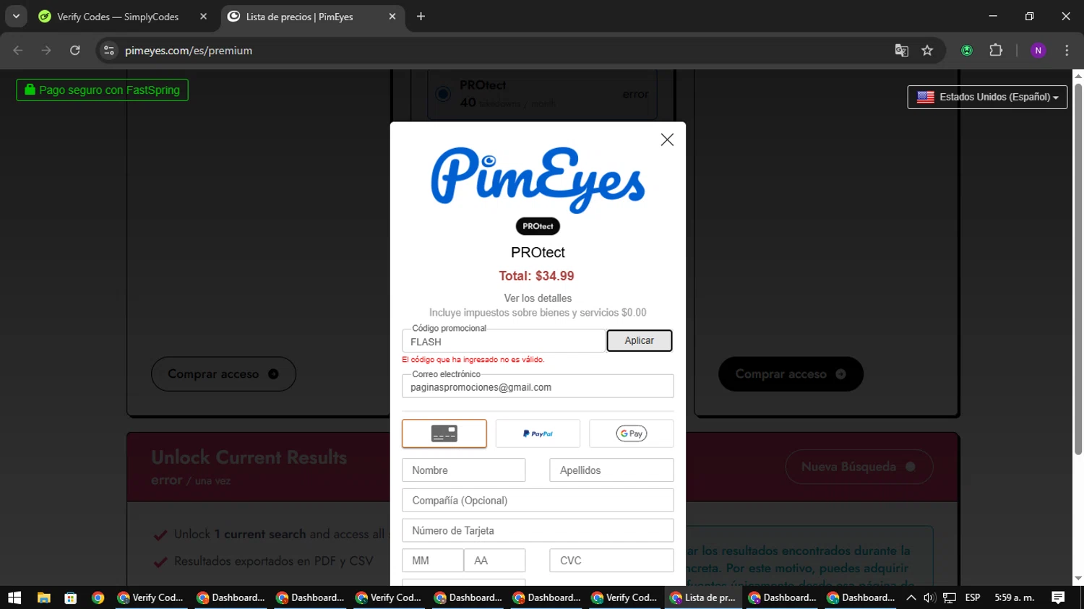Close the Lista de precios tab
Image resolution: width=1084 pixels, height=609 pixels.
[392, 17]
